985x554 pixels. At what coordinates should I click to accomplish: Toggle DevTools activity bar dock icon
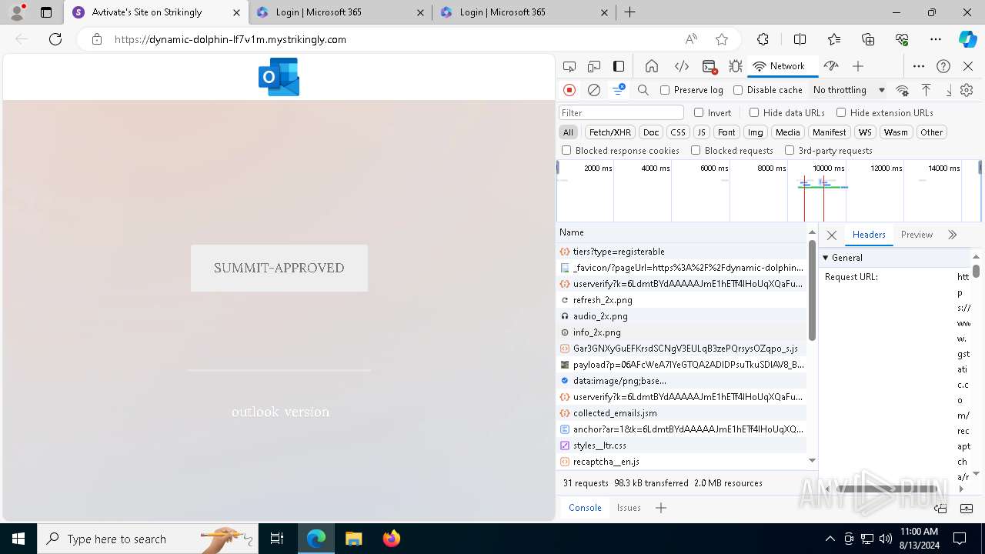(x=619, y=66)
